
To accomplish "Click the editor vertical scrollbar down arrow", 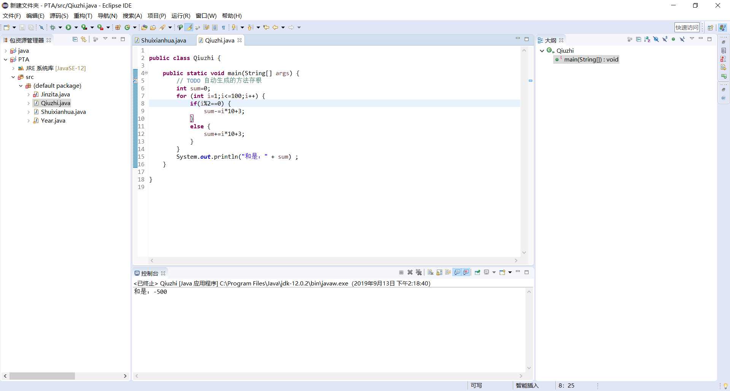I will (x=524, y=252).
